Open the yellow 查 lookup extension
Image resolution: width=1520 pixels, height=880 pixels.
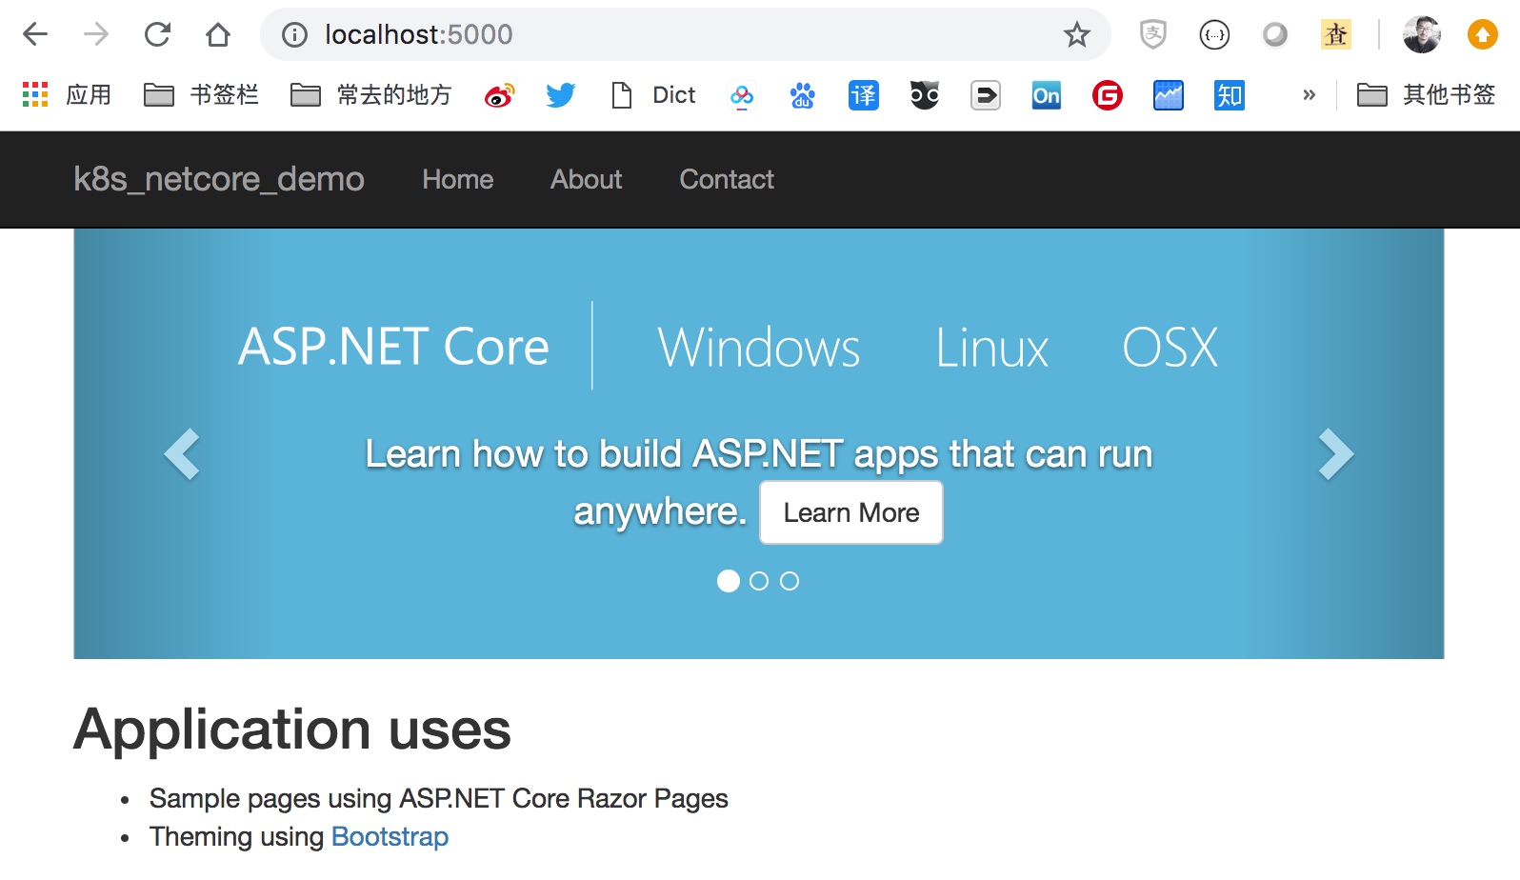click(x=1336, y=35)
